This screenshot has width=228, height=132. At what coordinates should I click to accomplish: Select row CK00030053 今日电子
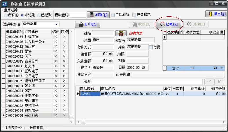pyautogui.click(x=35, y=76)
